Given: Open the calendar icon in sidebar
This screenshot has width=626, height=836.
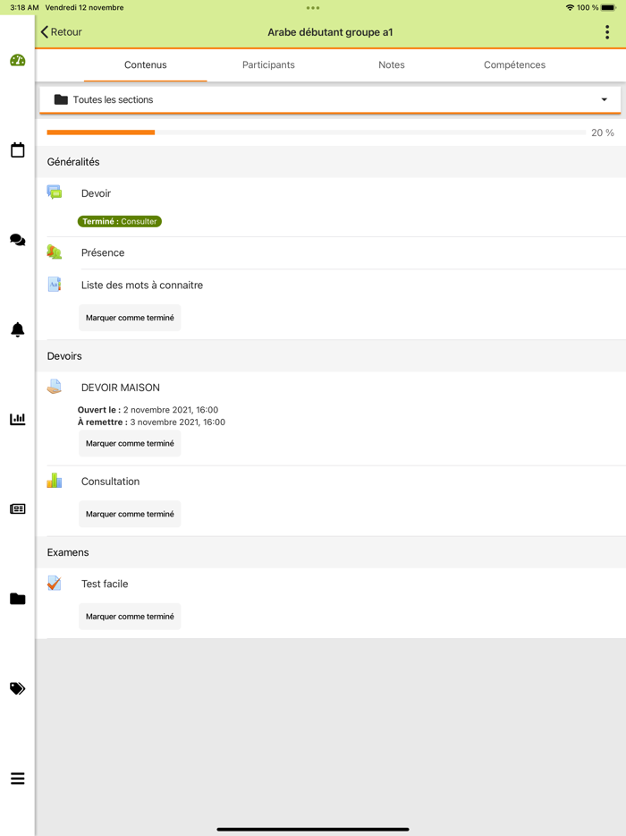Looking at the screenshot, I should coord(17,150).
